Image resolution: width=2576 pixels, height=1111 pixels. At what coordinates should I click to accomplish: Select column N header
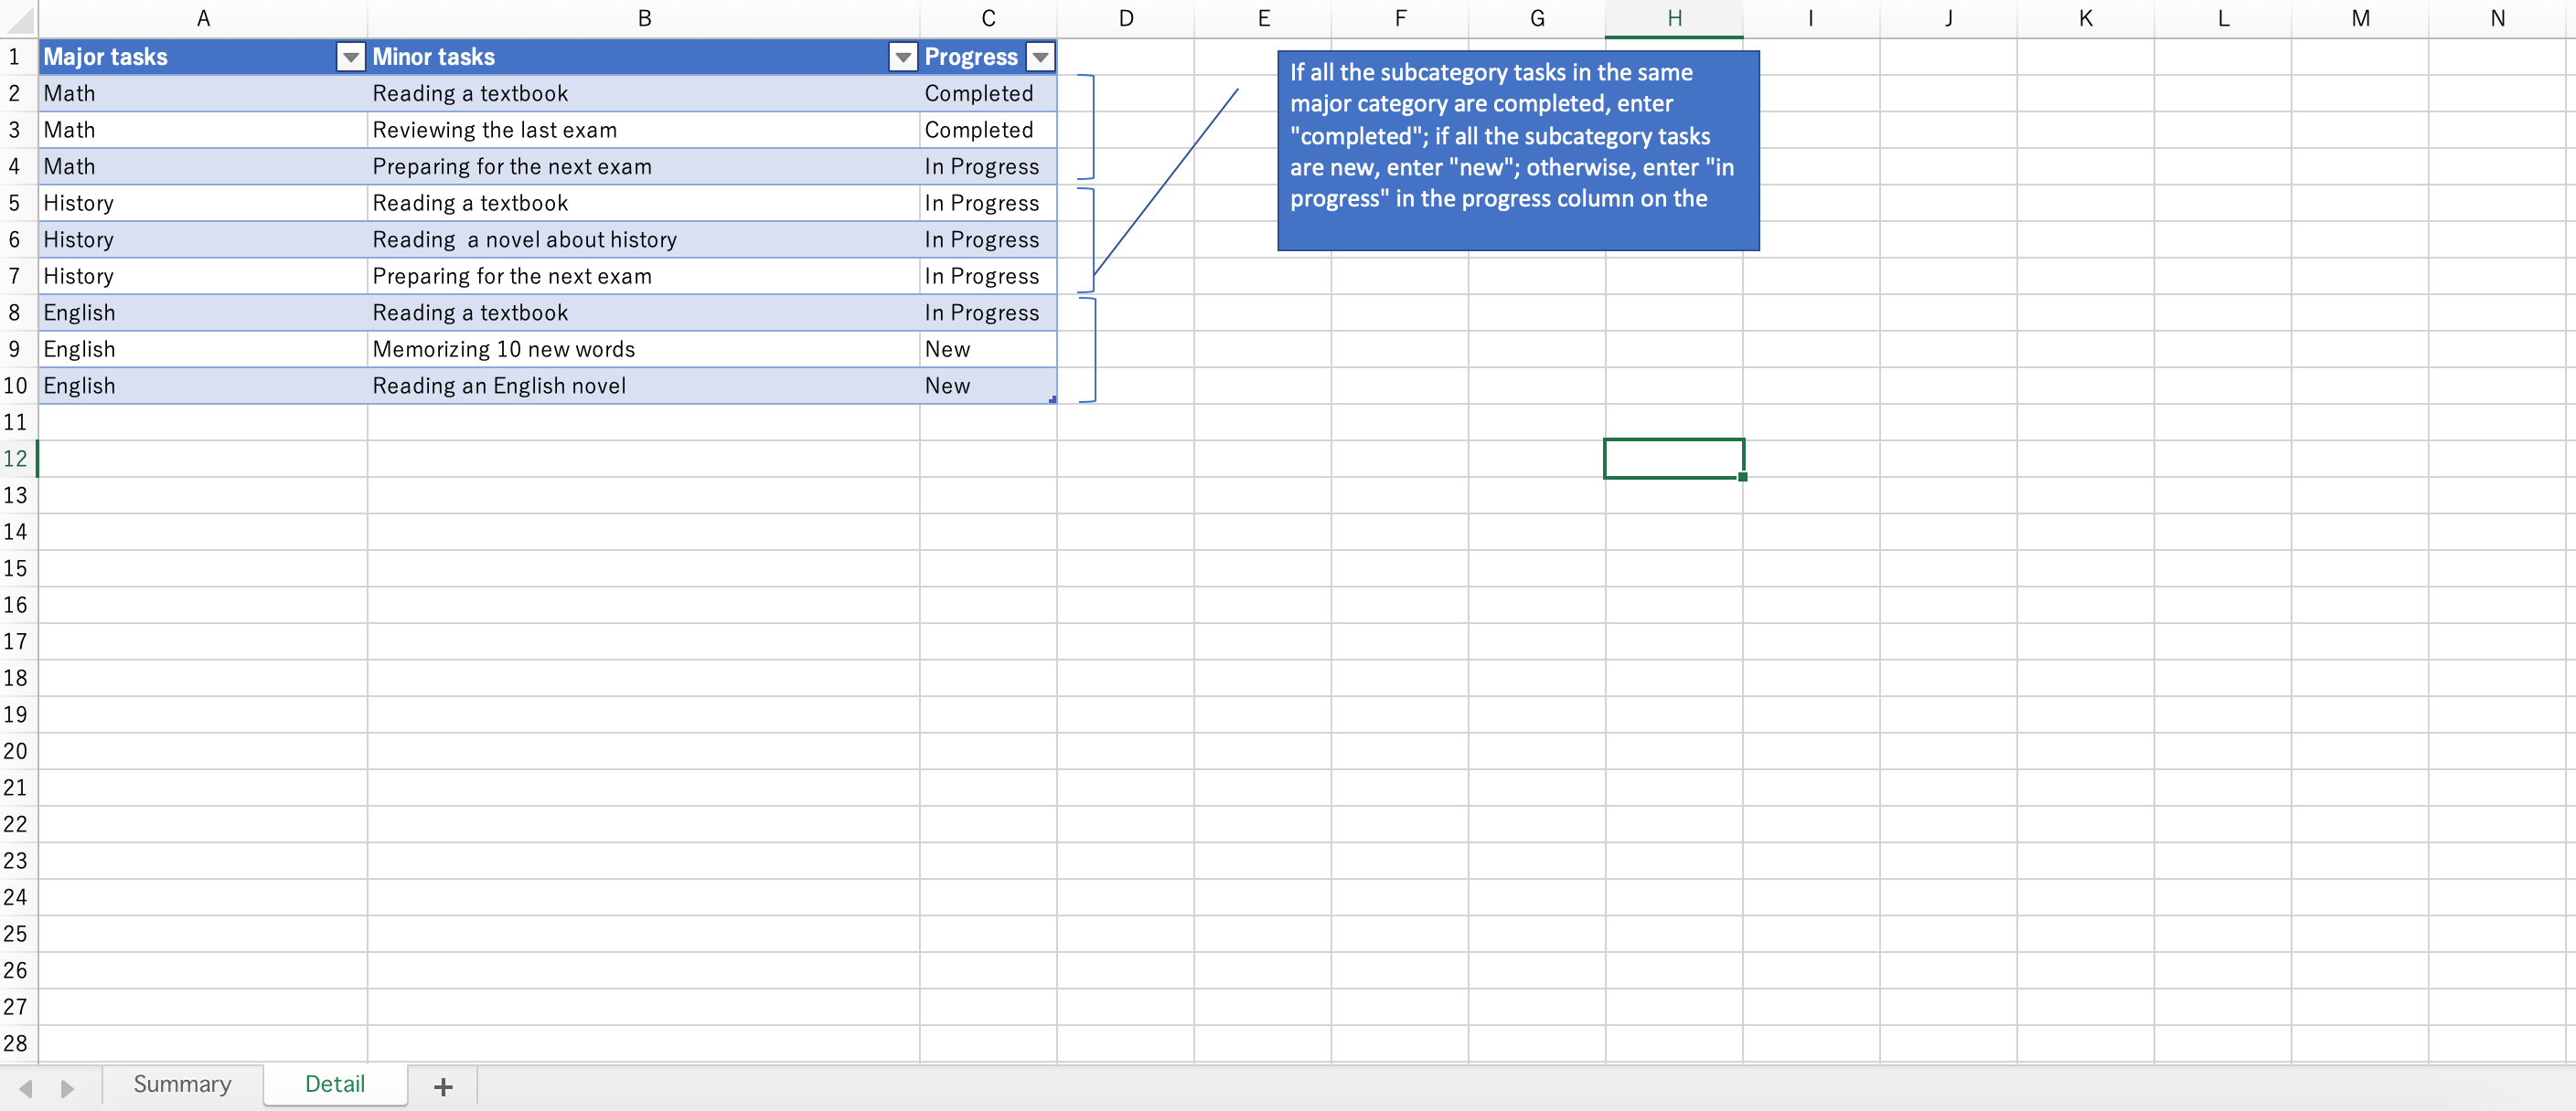(x=2497, y=19)
